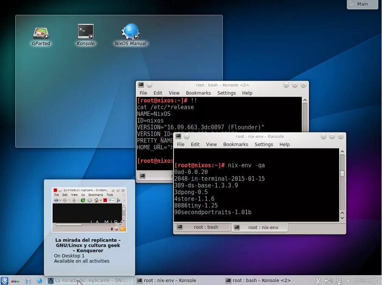Image resolution: width=382 pixels, height=285 pixels.
Task: Click '90secondportraits-1.01b' output line
Action: click(213, 212)
